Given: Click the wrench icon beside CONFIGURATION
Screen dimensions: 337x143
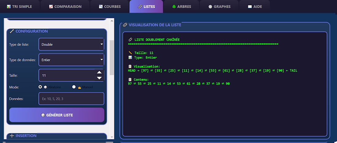Looking at the screenshot, I should pos(12,31).
